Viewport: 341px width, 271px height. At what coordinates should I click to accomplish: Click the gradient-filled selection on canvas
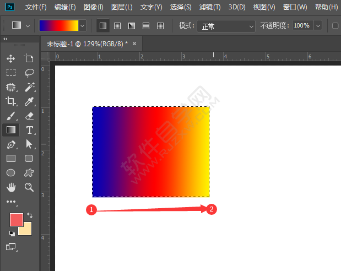pyautogui.click(x=151, y=151)
